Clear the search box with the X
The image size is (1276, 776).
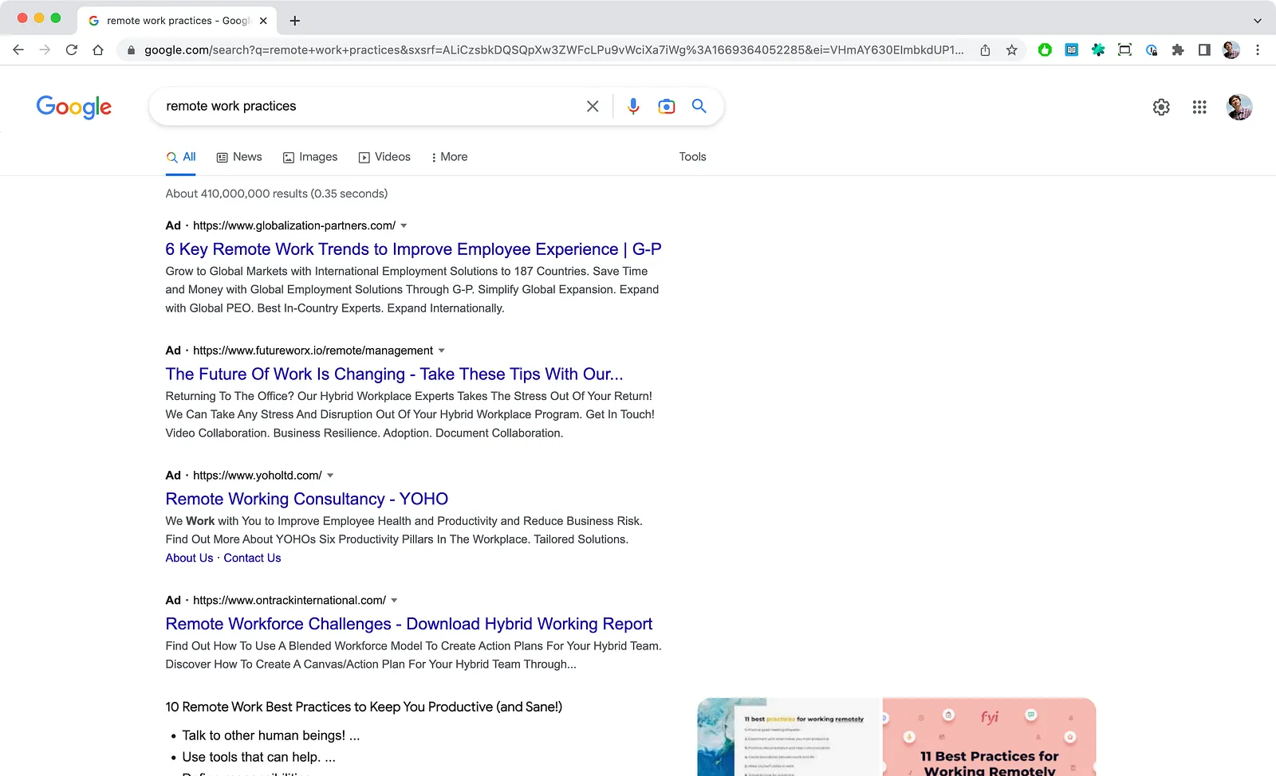click(593, 106)
